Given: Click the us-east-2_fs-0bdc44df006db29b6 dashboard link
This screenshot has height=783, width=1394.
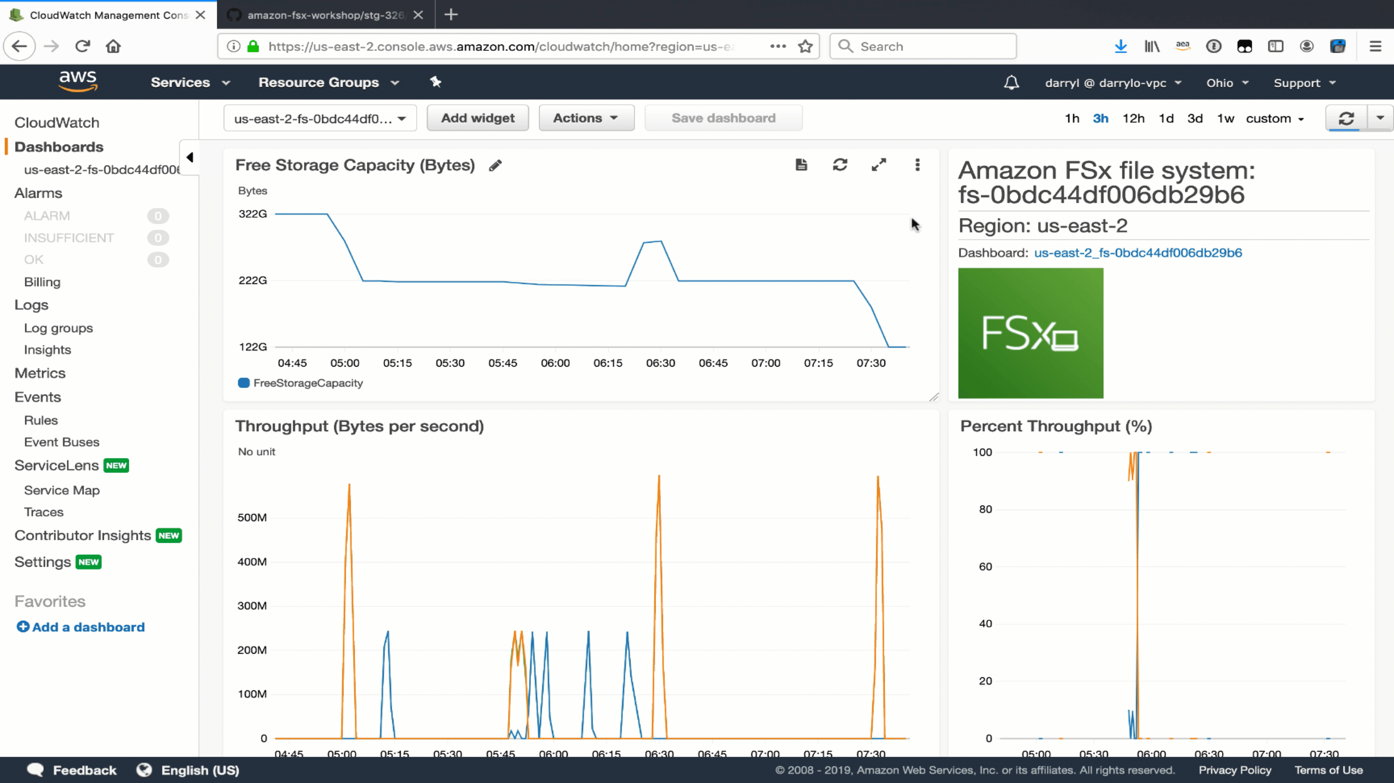Looking at the screenshot, I should pyautogui.click(x=1137, y=252).
